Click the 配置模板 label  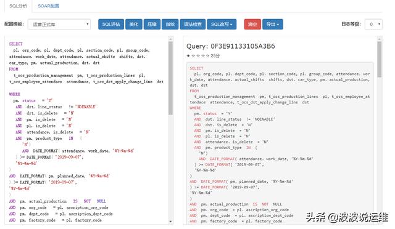(x=14, y=24)
